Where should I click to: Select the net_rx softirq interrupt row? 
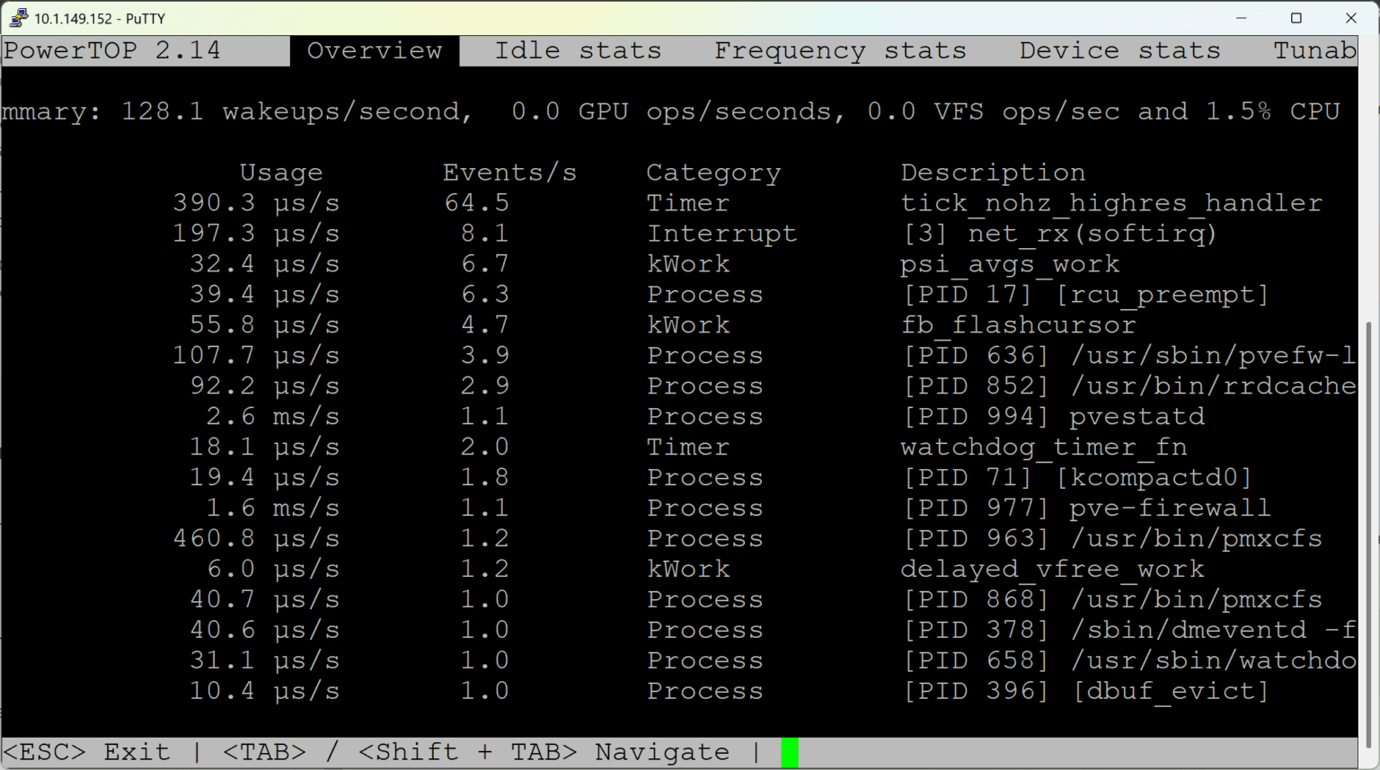(1060, 233)
